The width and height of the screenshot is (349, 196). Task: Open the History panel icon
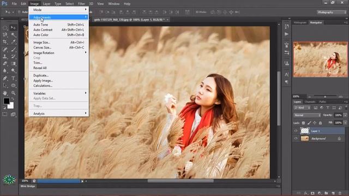pyautogui.click(x=287, y=26)
